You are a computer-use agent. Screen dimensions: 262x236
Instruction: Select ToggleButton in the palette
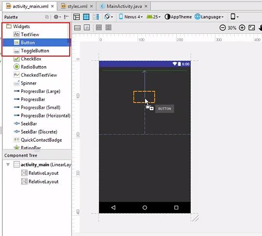(35, 51)
